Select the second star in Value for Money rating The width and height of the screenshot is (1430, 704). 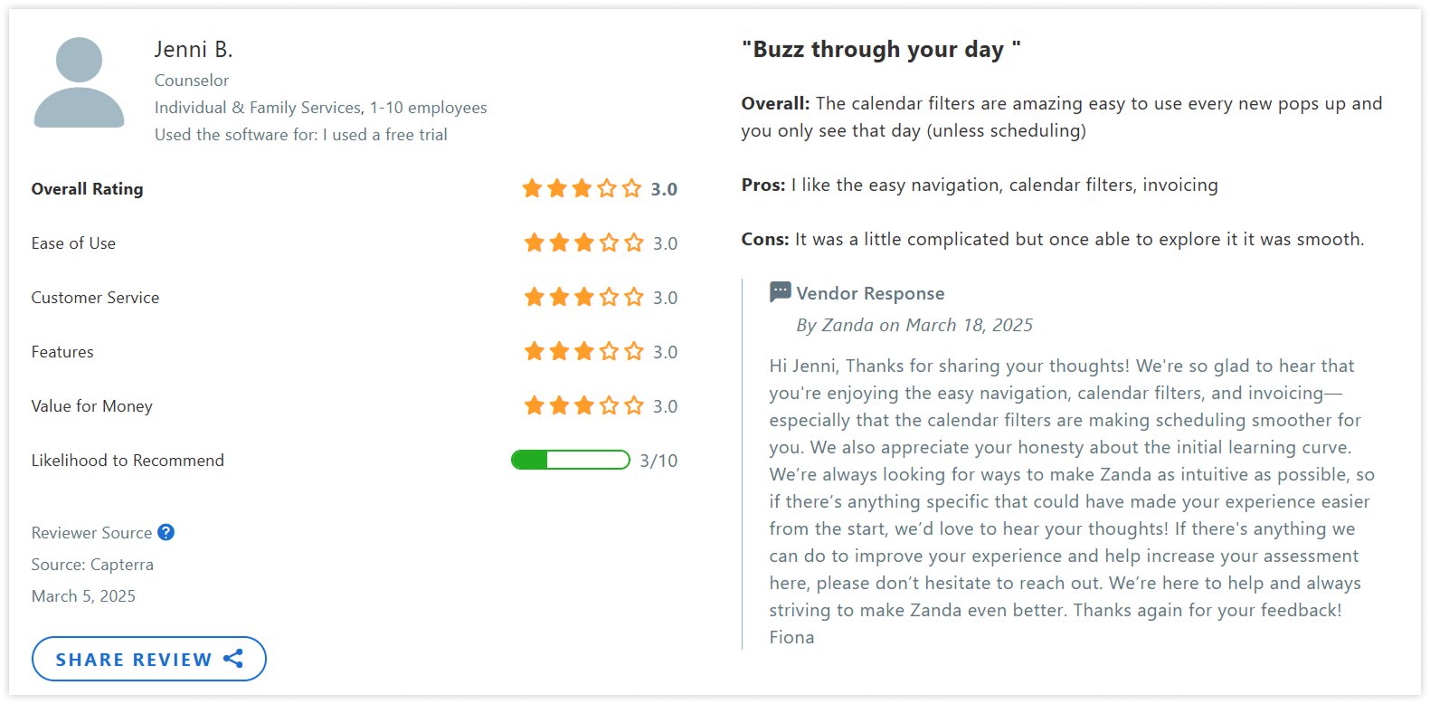pyautogui.click(x=558, y=405)
